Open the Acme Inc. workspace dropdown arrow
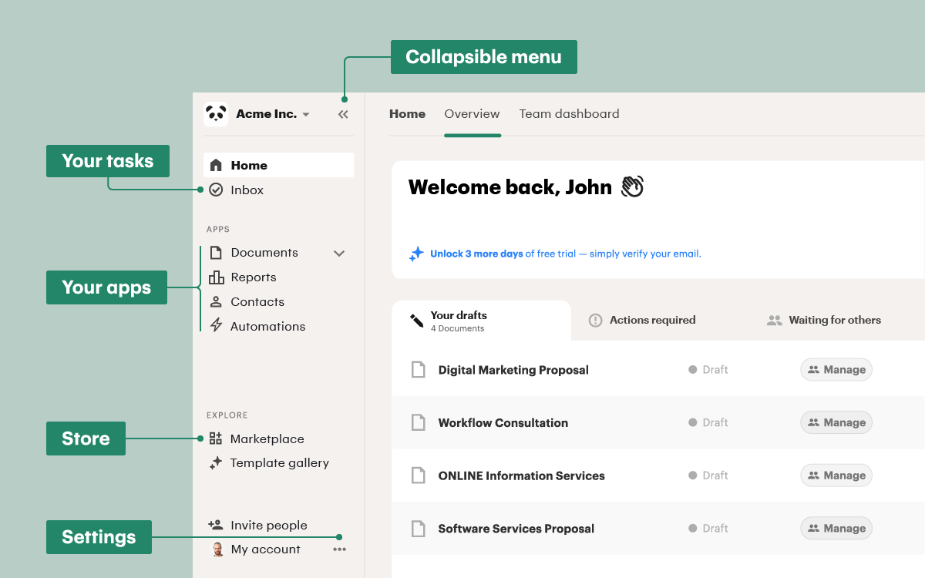The image size is (925, 578). [306, 115]
